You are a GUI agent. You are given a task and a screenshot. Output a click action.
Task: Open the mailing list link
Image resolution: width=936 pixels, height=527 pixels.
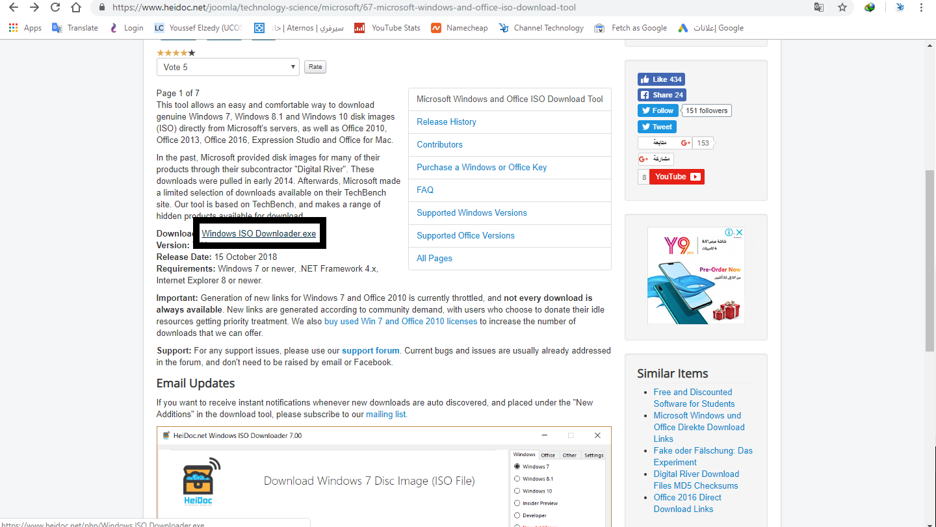coord(386,414)
